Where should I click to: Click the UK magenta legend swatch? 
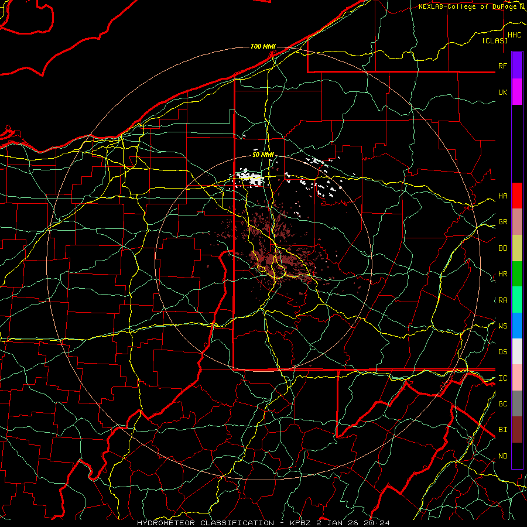517,92
